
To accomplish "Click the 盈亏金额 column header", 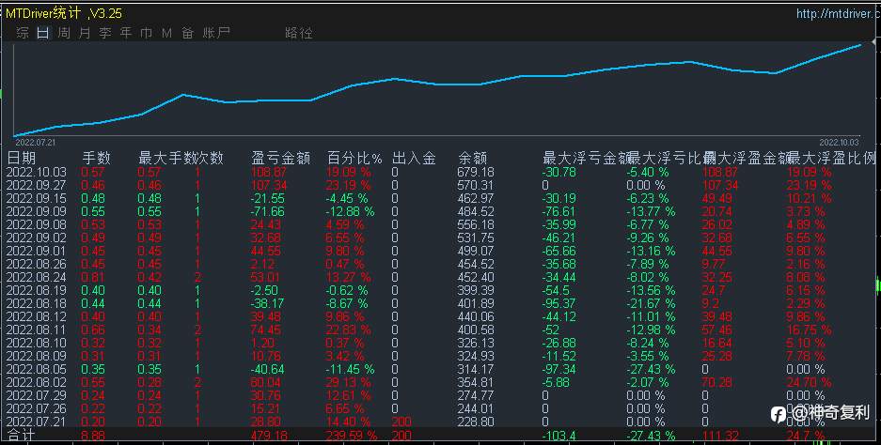I will click(x=281, y=159).
